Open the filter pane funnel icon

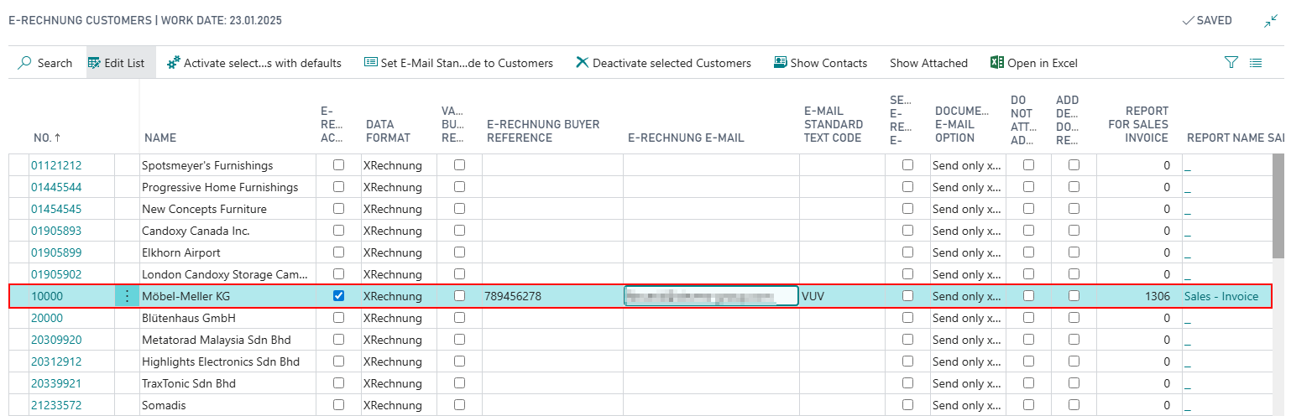tap(1231, 63)
